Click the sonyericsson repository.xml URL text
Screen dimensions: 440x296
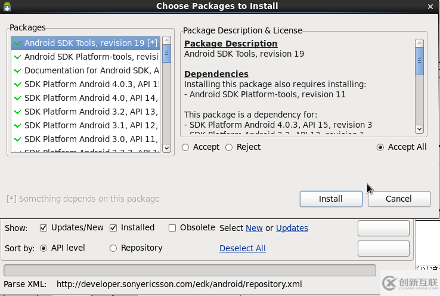click(179, 284)
